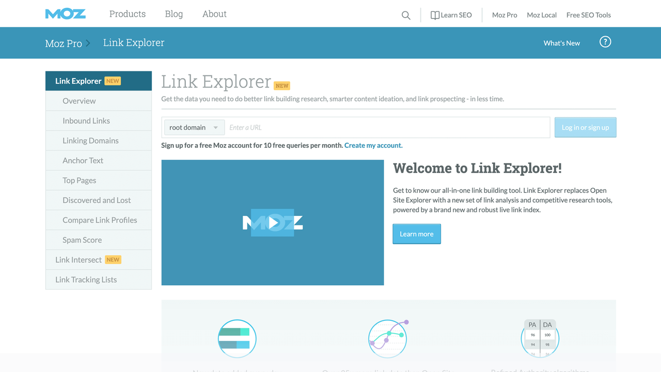Open Moz Local link

point(542,15)
